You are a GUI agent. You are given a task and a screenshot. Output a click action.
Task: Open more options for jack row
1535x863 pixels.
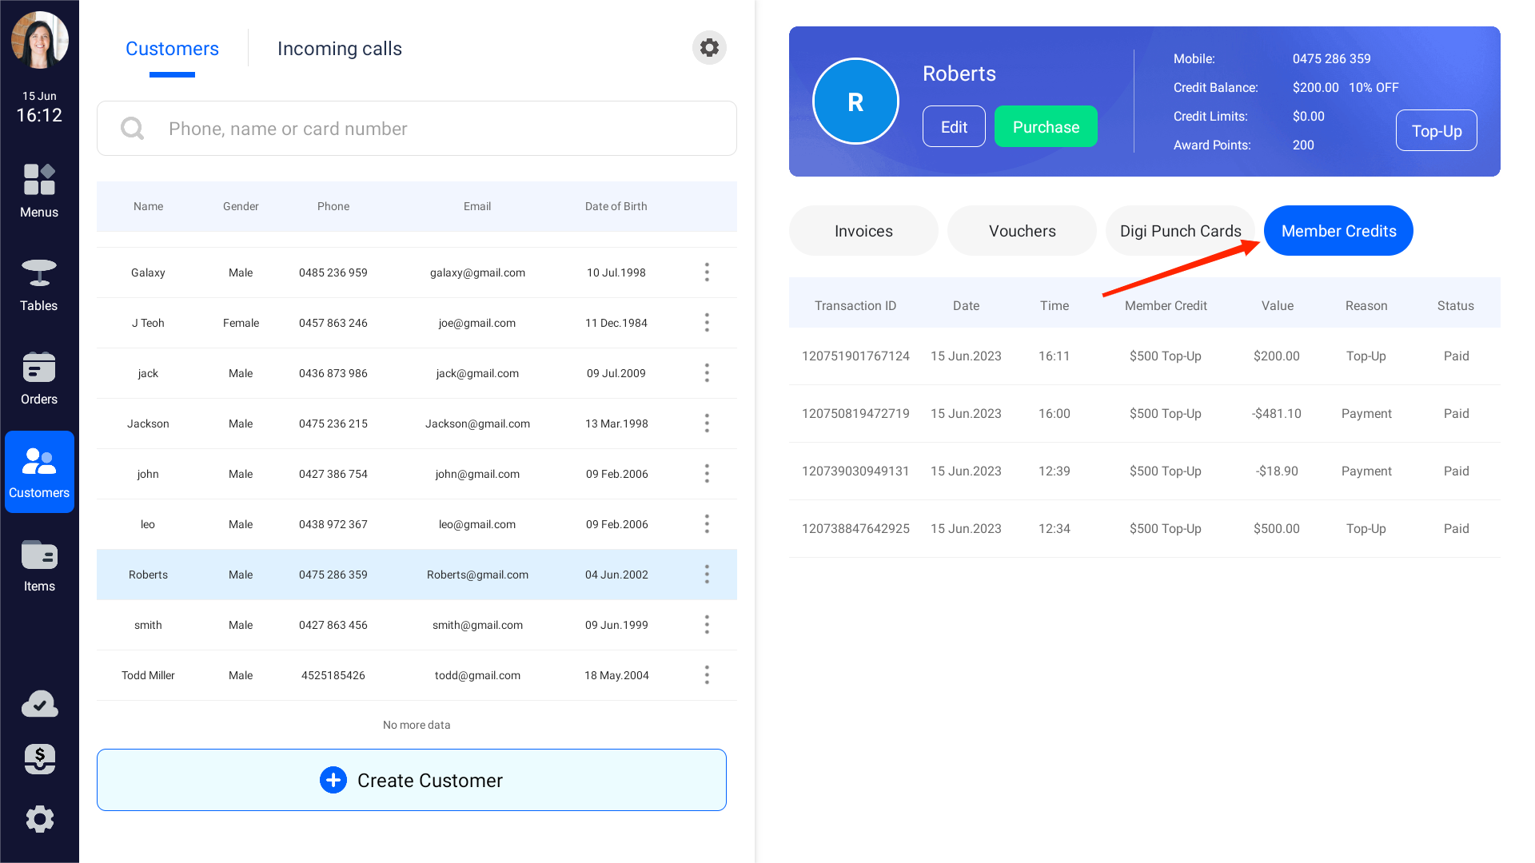pyautogui.click(x=707, y=373)
